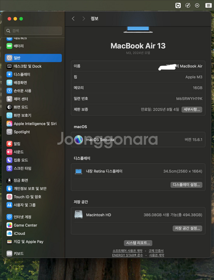The image size is (214, 280).
Task: Open the 손쉬운 사용 accessibility icon
Action: pos(9,91)
